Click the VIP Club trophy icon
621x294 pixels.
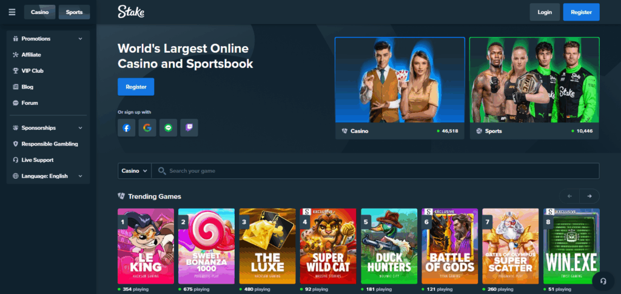tap(16, 71)
